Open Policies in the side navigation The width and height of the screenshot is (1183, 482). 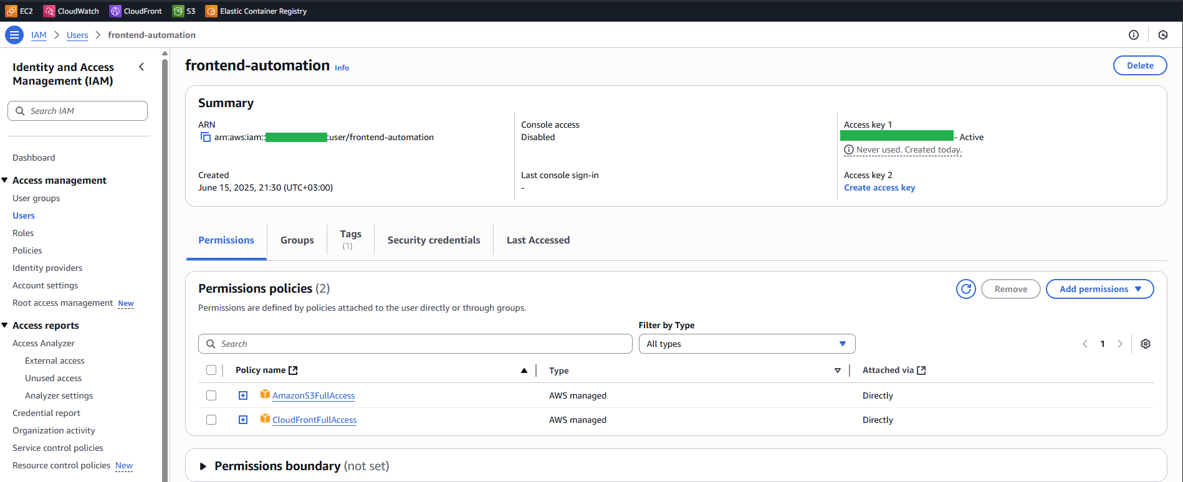click(x=27, y=250)
